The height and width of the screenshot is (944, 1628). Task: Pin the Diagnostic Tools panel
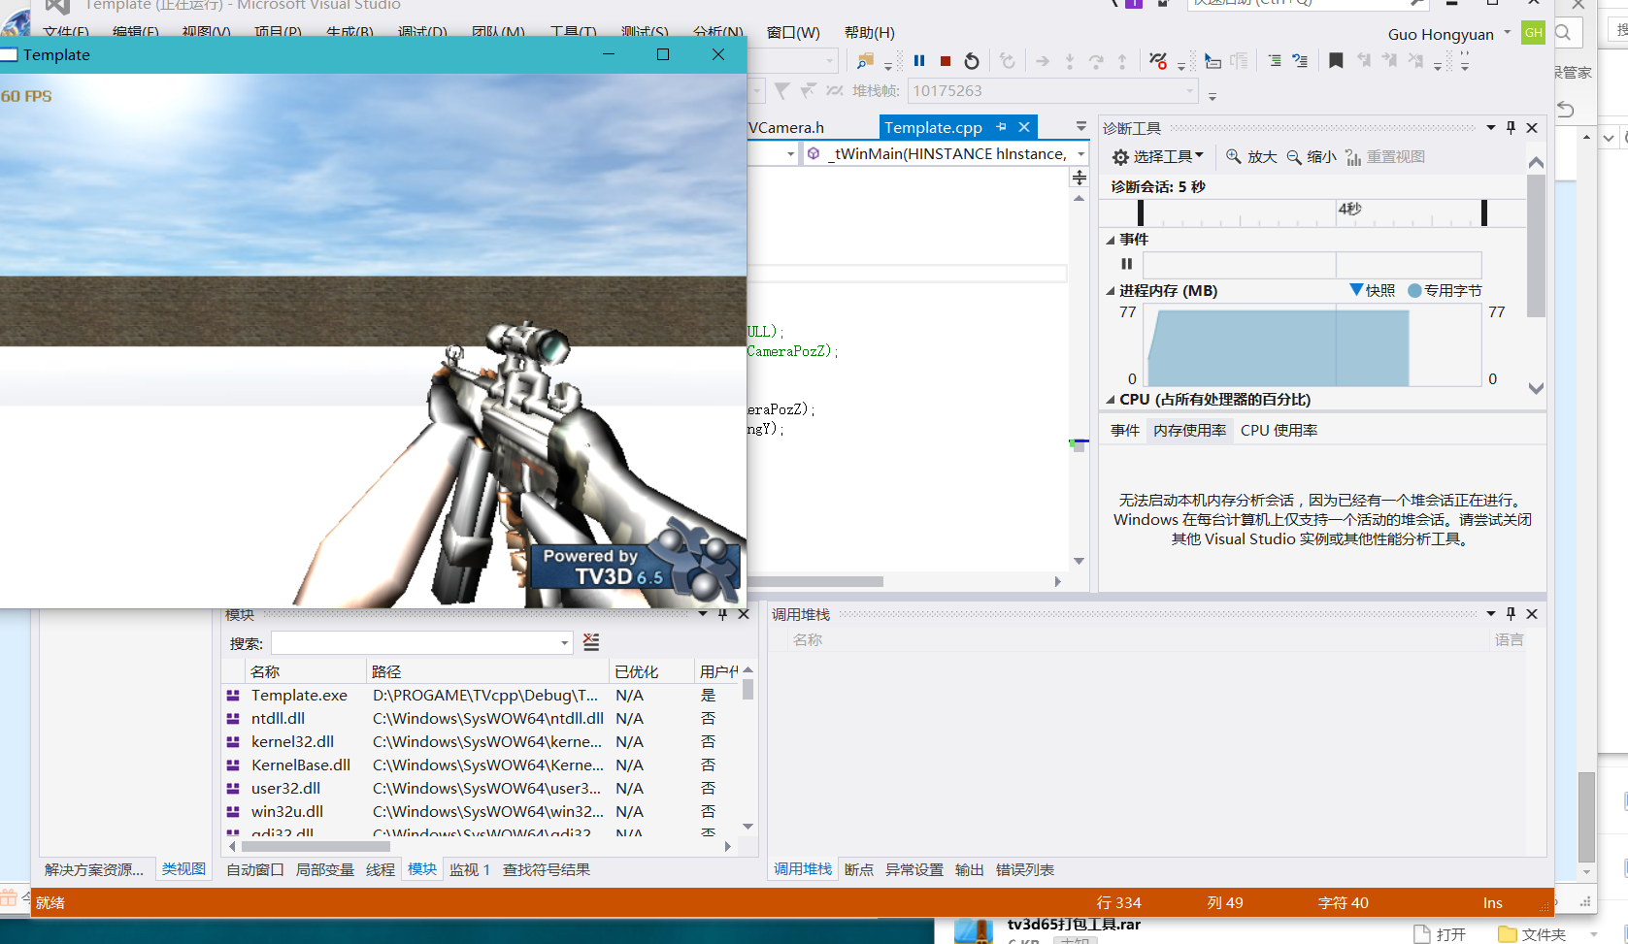[1511, 128]
